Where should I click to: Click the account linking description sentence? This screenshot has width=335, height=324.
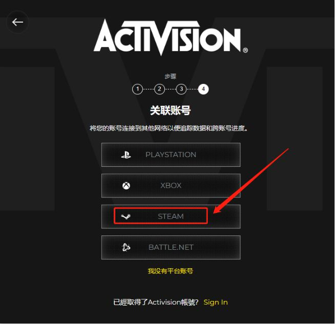click(x=169, y=128)
